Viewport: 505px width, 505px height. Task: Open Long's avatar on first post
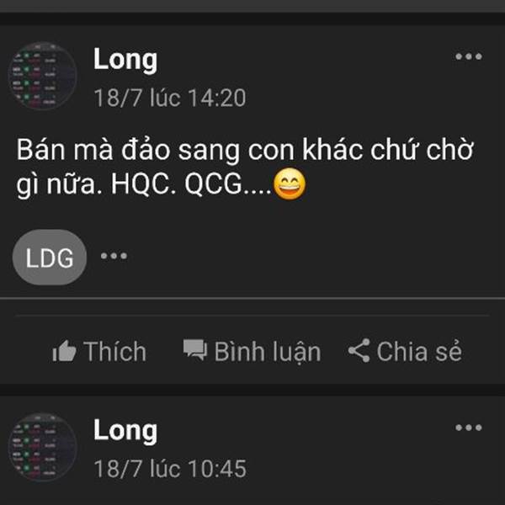coord(42,76)
